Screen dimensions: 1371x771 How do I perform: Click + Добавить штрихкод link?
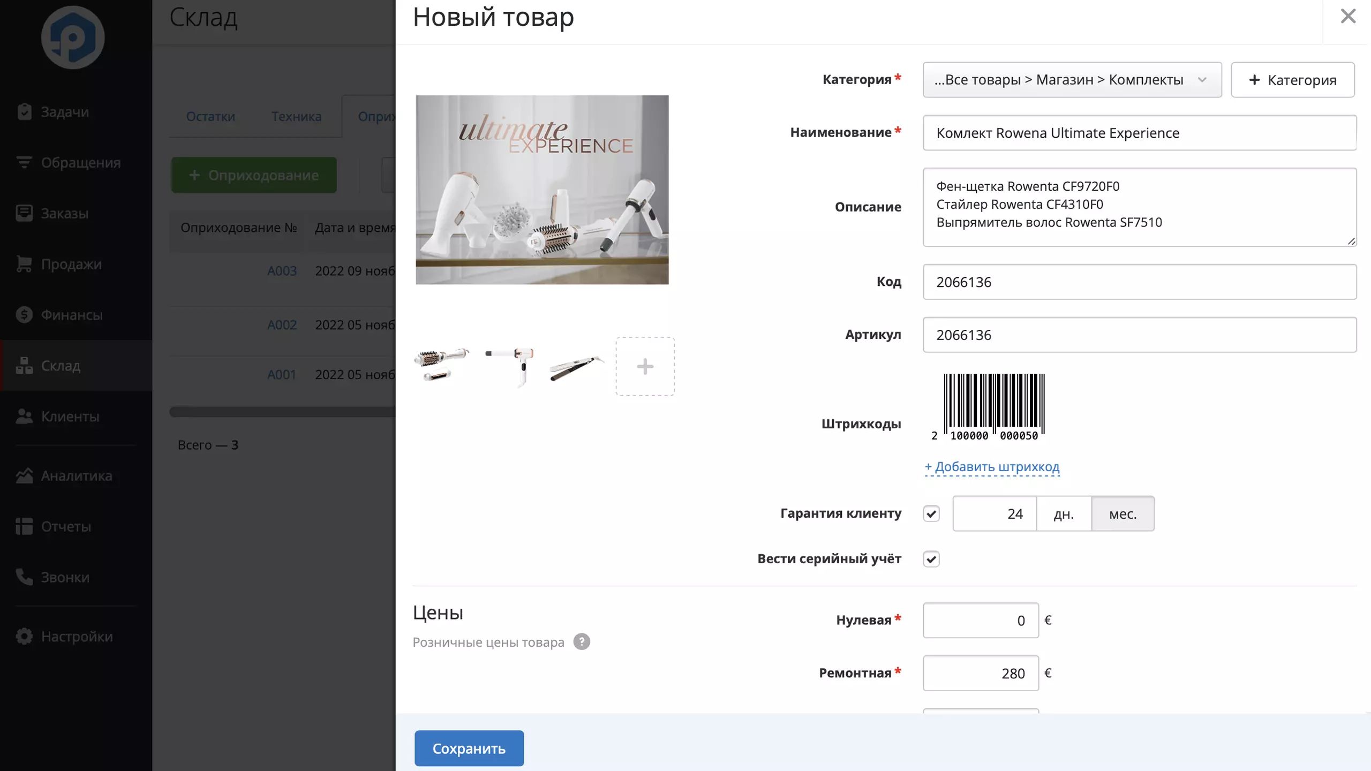click(x=992, y=467)
